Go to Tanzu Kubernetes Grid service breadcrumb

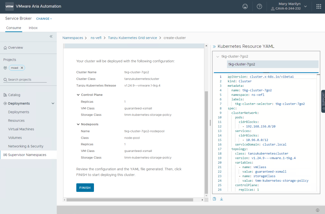132,38
